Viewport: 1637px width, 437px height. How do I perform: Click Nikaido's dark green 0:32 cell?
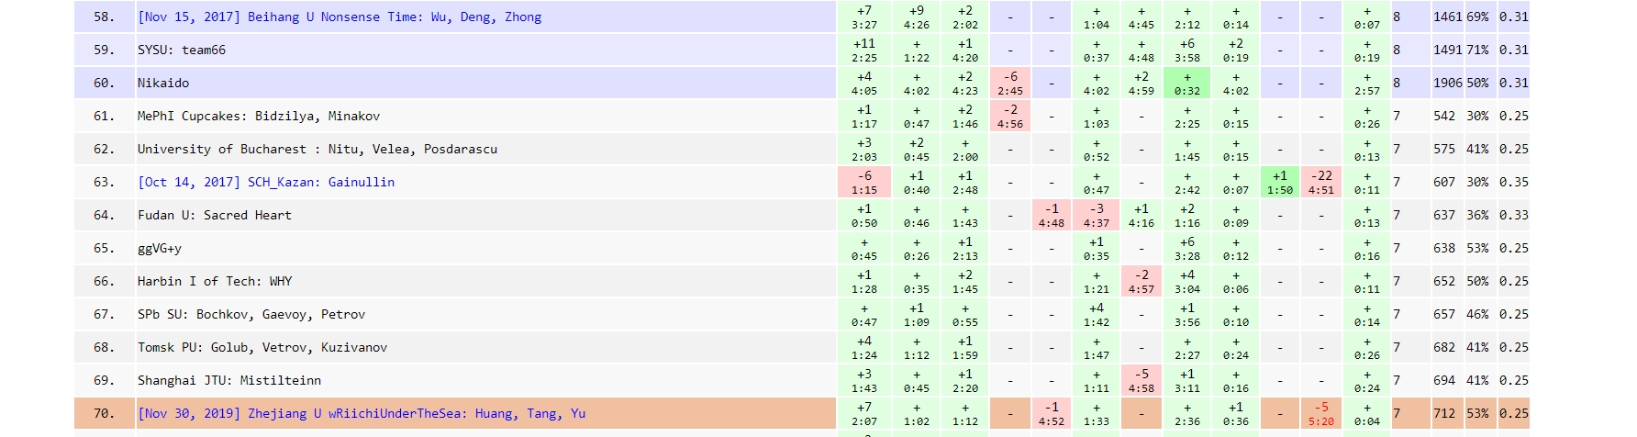[x=1187, y=84]
